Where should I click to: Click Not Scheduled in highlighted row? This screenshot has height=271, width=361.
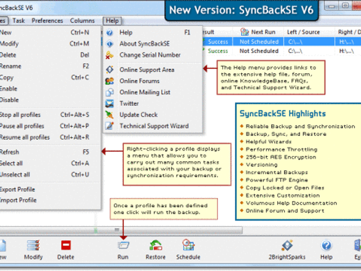(259, 42)
